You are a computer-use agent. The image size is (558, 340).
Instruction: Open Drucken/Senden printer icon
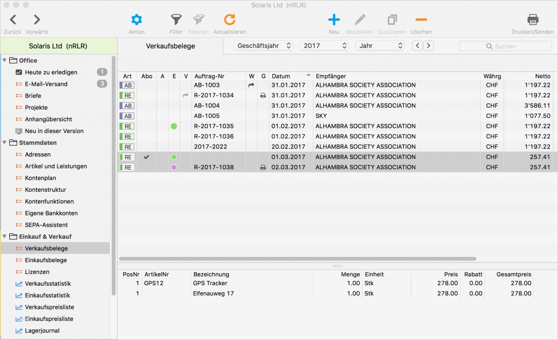tap(532, 20)
